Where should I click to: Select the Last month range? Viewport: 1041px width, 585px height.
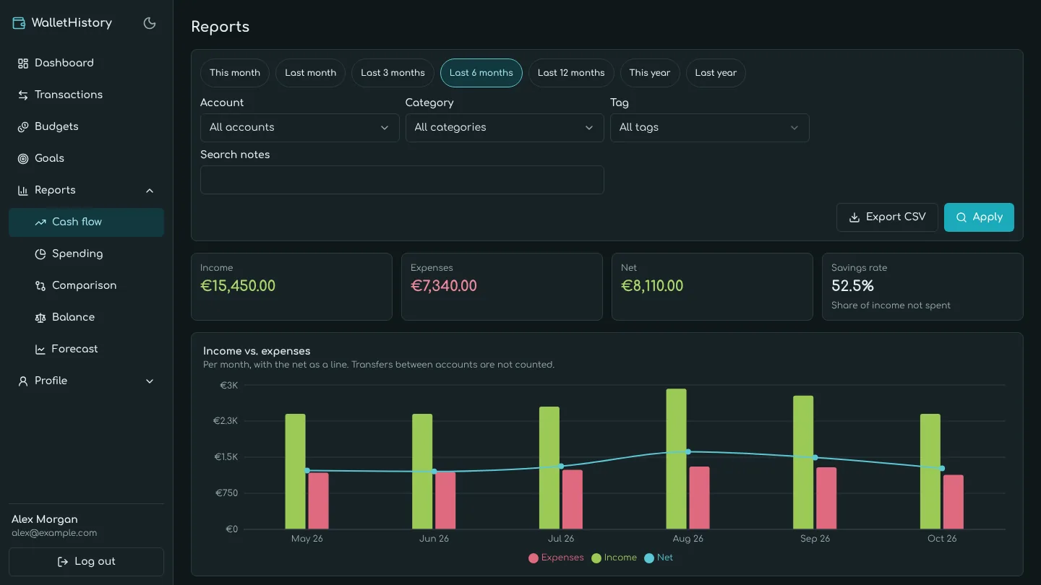(x=310, y=73)
